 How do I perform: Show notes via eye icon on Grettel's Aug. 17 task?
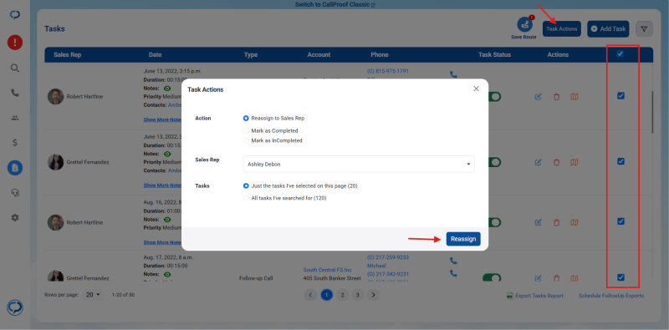coord(167,274)
